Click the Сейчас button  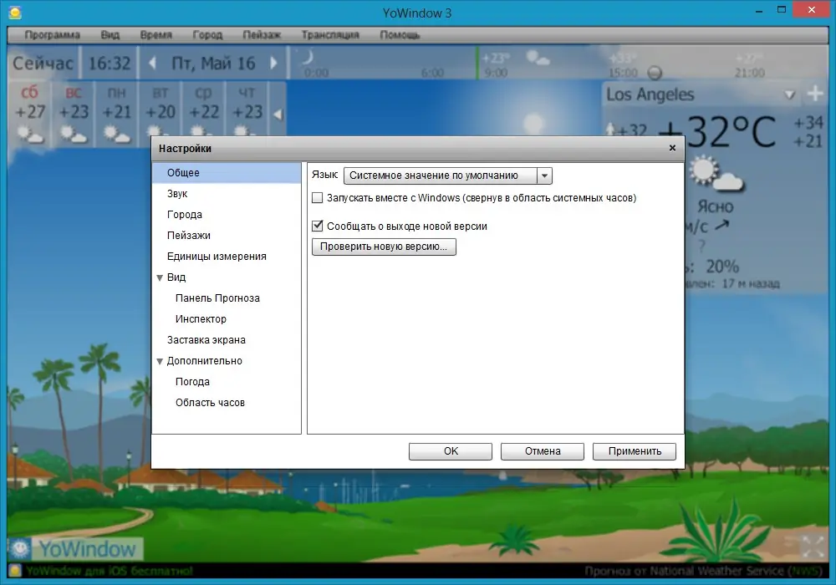click(43, 64)
